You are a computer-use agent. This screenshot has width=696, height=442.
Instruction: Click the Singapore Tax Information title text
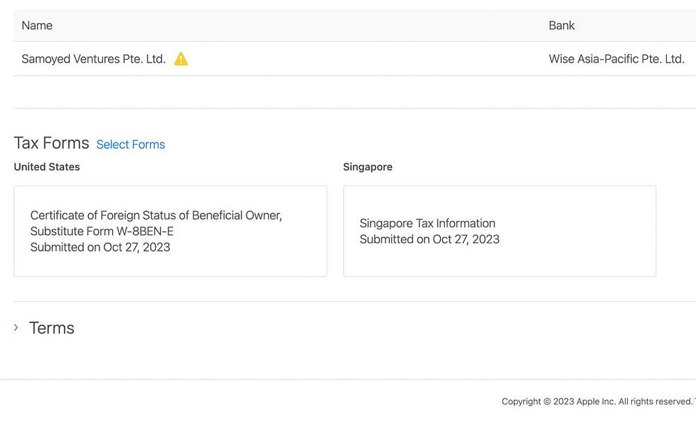click(x=427, y=223)
